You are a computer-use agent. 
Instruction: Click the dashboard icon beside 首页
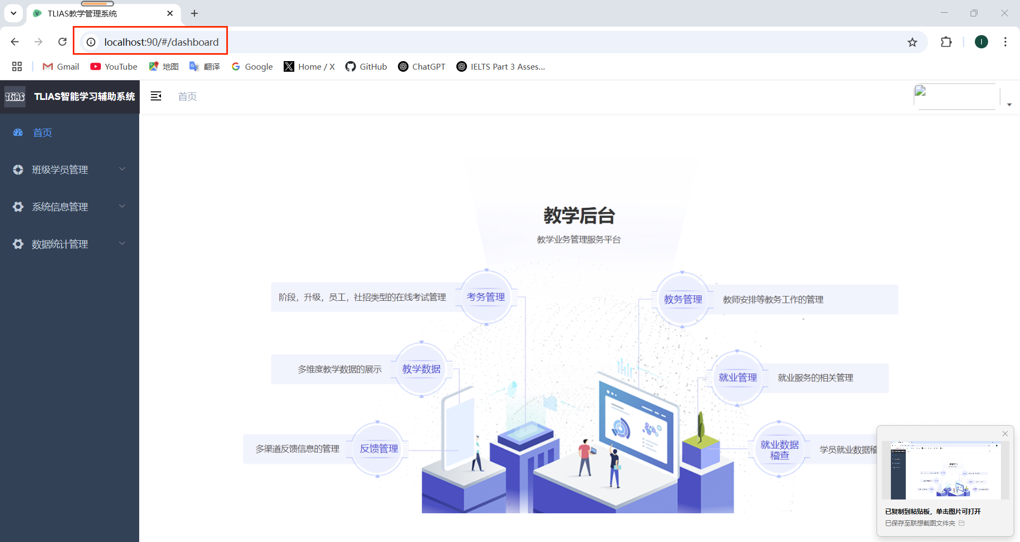(x=18, y=132)
